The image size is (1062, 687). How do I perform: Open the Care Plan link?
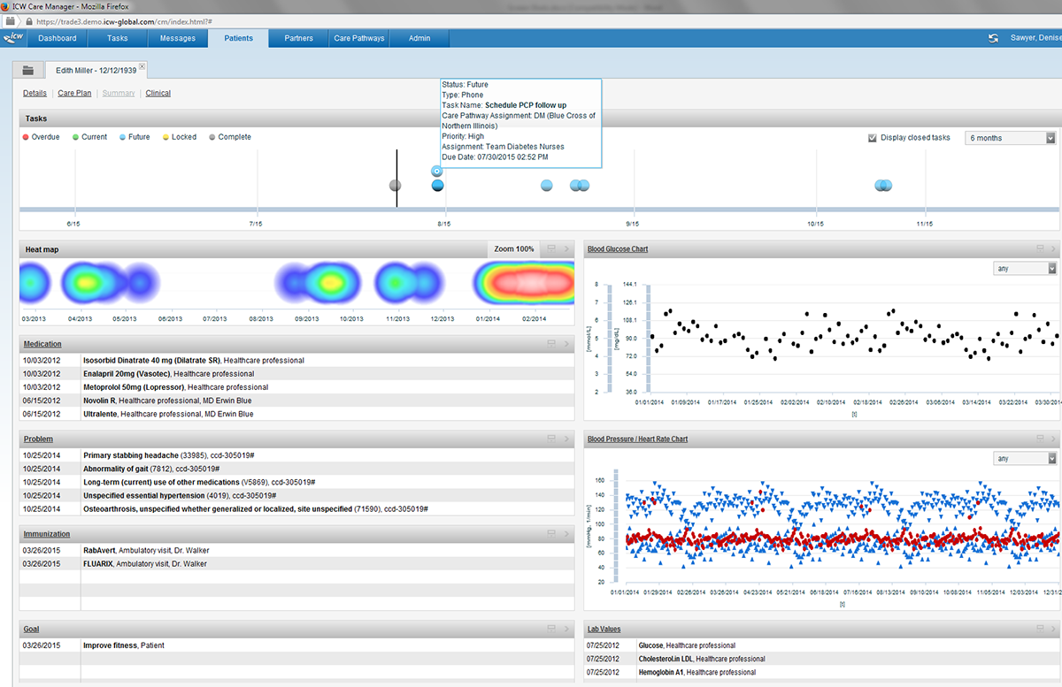click(74, 93)
